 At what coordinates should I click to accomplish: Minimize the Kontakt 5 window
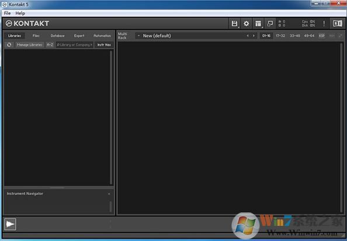point(316,3)
